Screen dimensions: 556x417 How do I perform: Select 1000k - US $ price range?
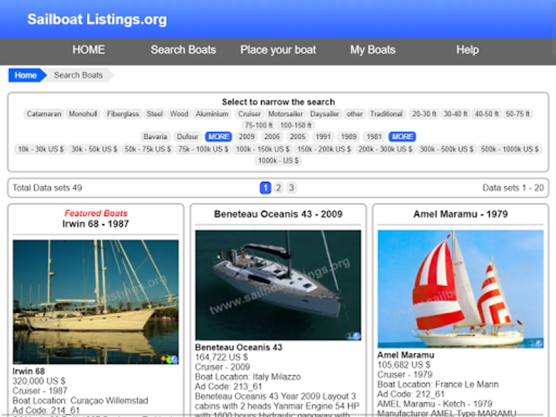278,161
